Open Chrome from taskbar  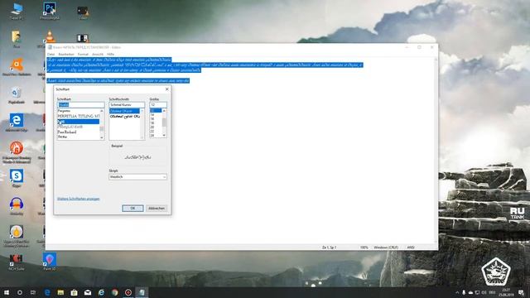[114, 292]
